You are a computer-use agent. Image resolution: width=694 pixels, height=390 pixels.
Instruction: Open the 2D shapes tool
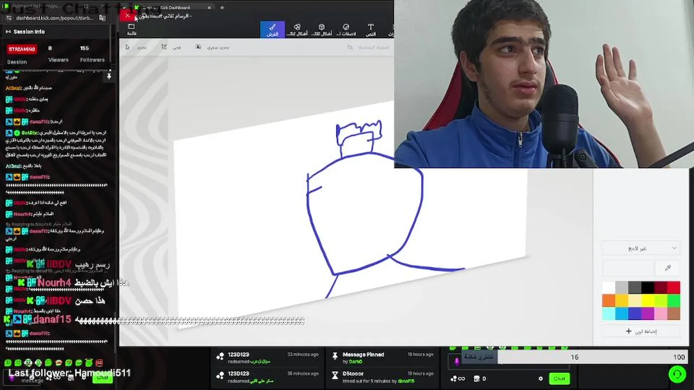pos(297,30)
